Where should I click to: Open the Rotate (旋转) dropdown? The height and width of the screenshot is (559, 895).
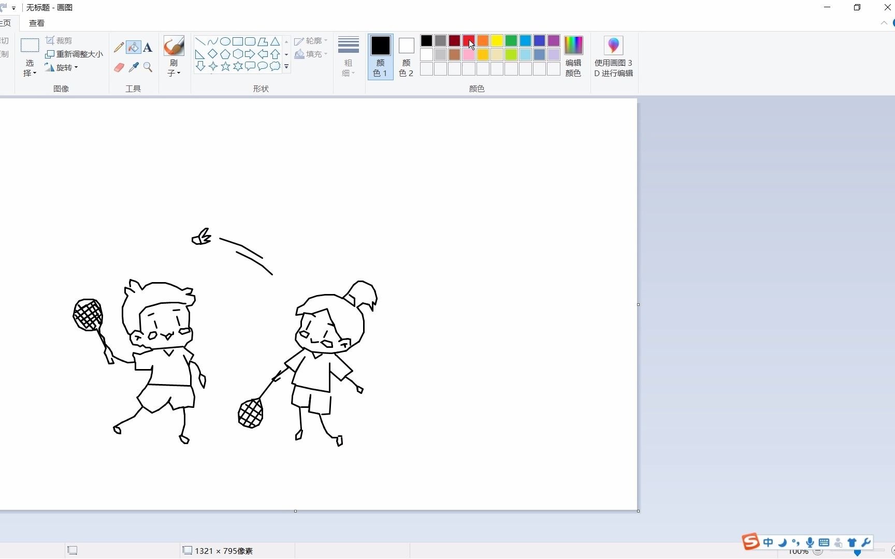[x=61, y=67]
